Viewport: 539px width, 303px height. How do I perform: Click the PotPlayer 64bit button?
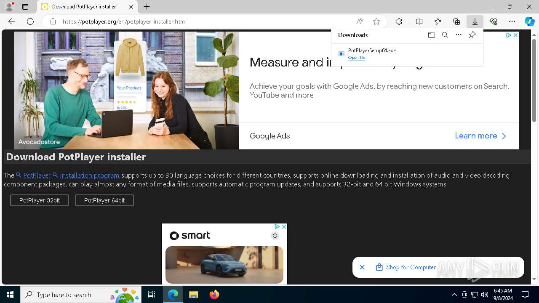(104, 200)
